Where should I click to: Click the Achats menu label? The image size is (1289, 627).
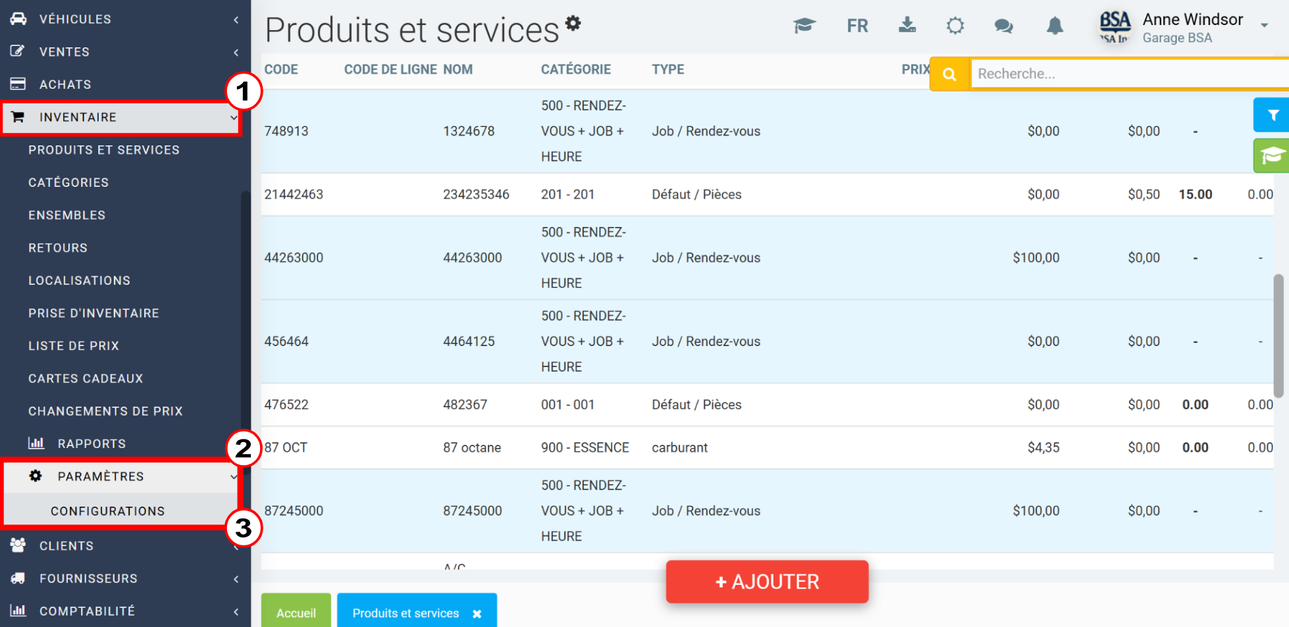[65, 84]
